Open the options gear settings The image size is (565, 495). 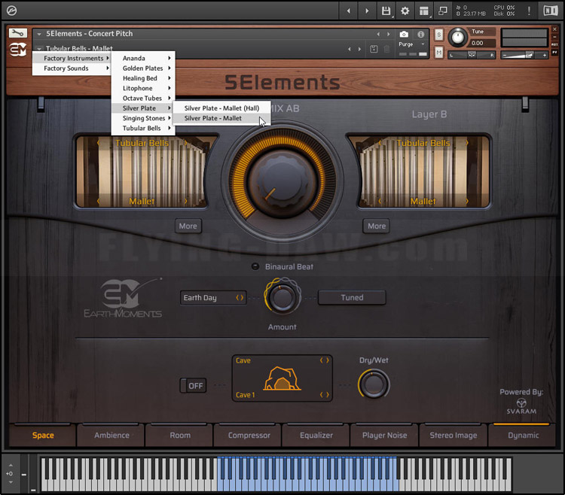[405, 11]
